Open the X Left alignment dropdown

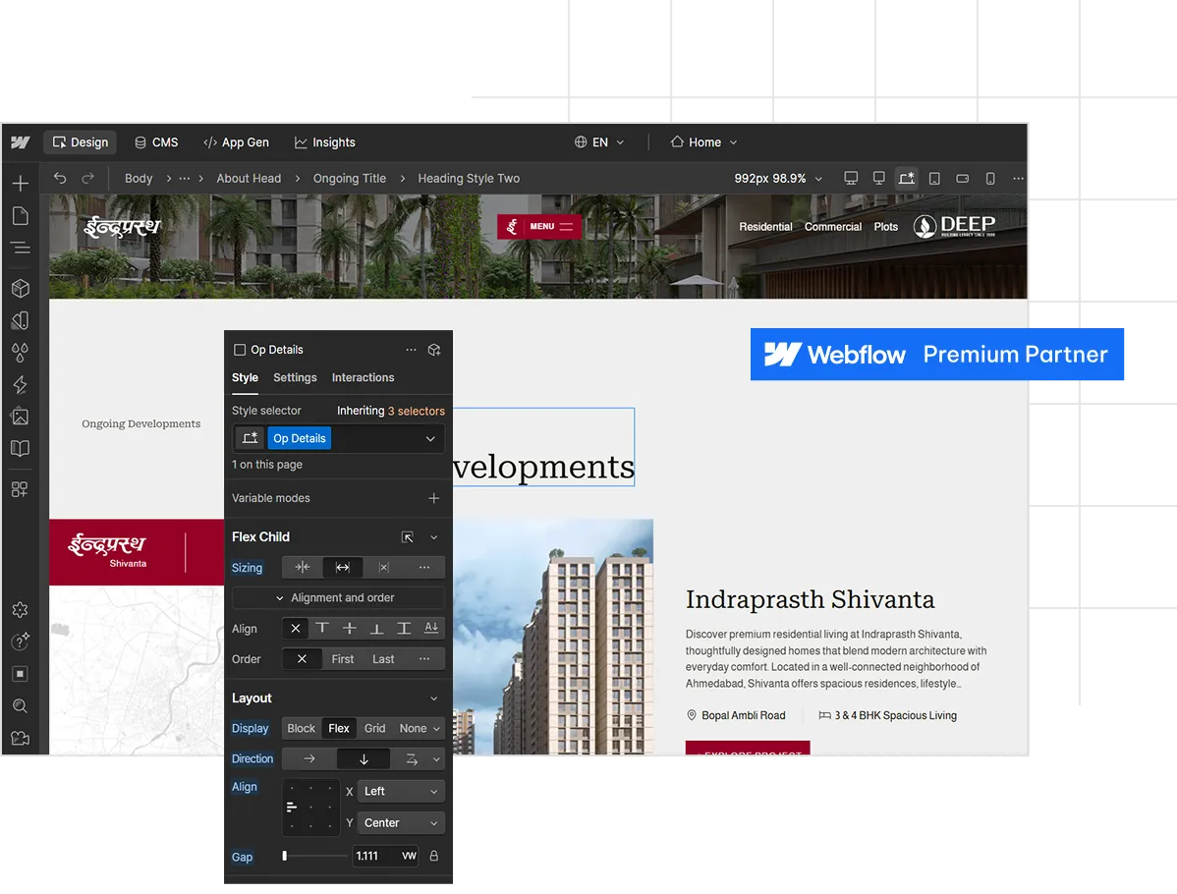coord(401,791)
